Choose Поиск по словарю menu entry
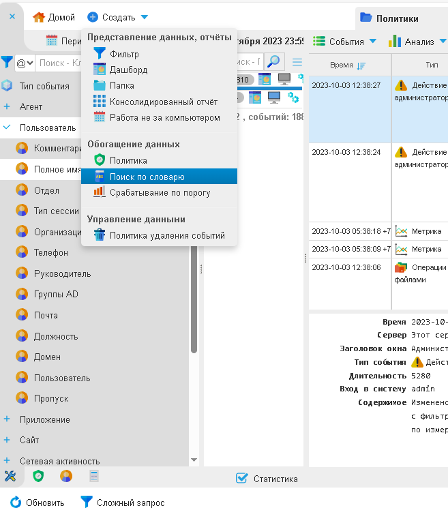Screen dimensions: 448x508 (x=147, y=177)
